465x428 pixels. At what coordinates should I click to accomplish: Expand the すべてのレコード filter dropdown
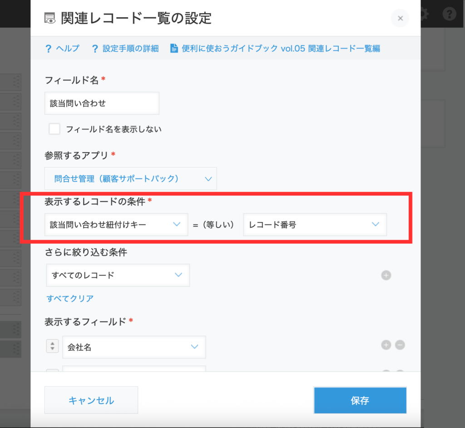(118, 275)
